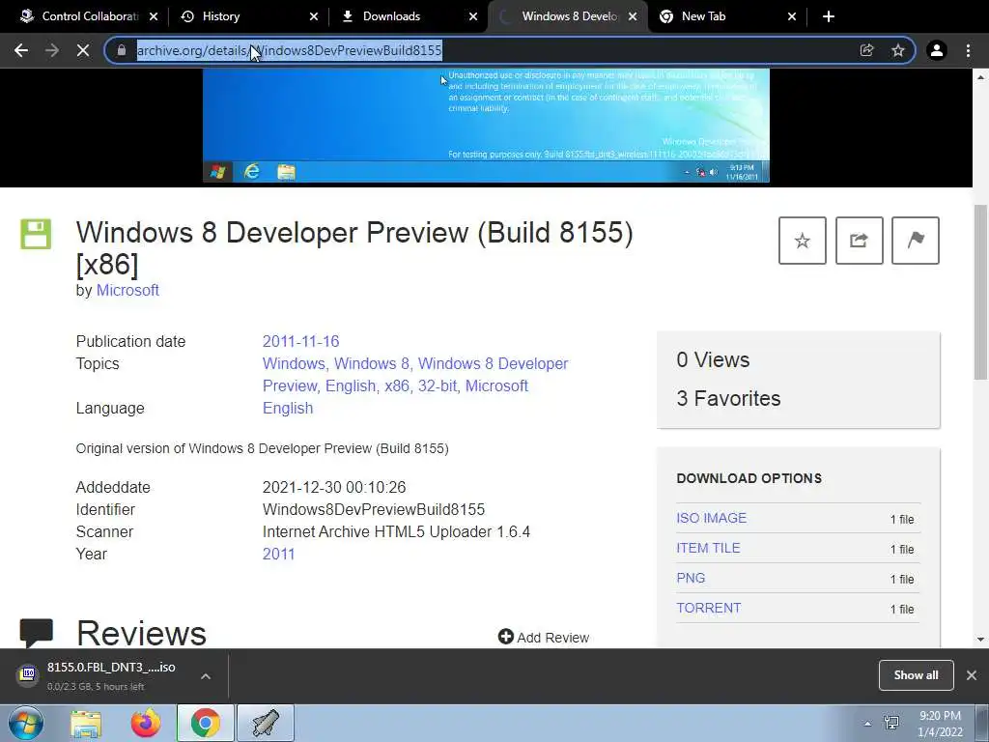The height and width of the screenshot is (742, 989).
Task: Expand the ISO download options chevron
Action: [x=206, y=675]
